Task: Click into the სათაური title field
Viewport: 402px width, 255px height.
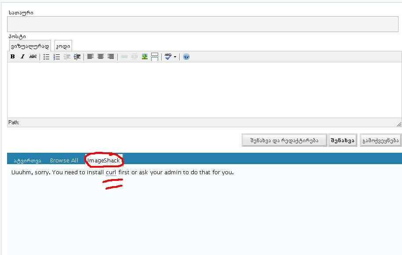Action: point(203,24)
